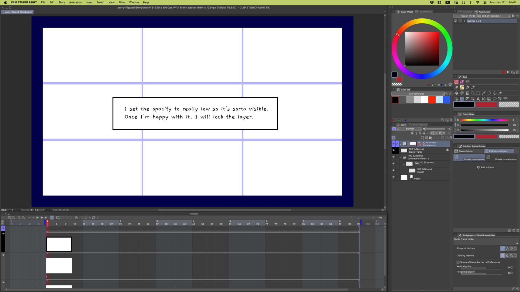This screenshot has height=292, width=520.
Task: Select the Balloon tool icon
Action: (x=494, y=99)
